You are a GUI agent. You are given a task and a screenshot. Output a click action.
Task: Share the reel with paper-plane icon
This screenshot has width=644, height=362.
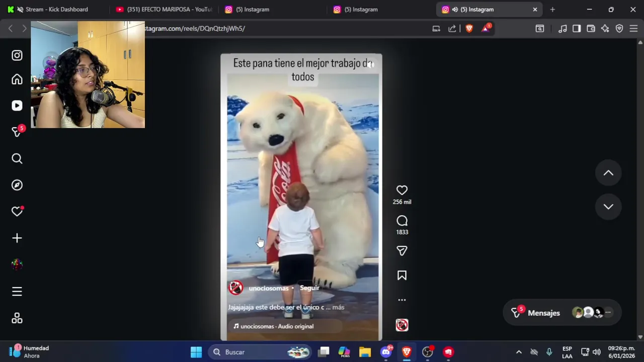coord(401,251)
